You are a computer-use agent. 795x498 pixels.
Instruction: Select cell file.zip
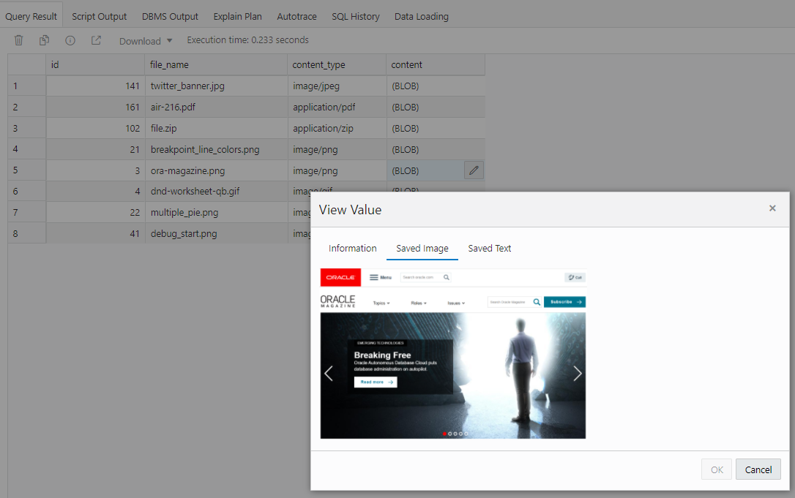pyautogui.click(x=217, y=128)
